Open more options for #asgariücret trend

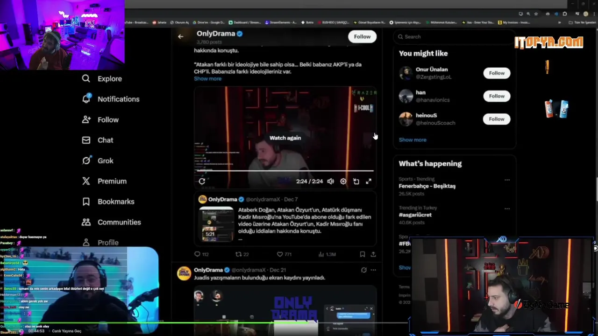(507, 209)
